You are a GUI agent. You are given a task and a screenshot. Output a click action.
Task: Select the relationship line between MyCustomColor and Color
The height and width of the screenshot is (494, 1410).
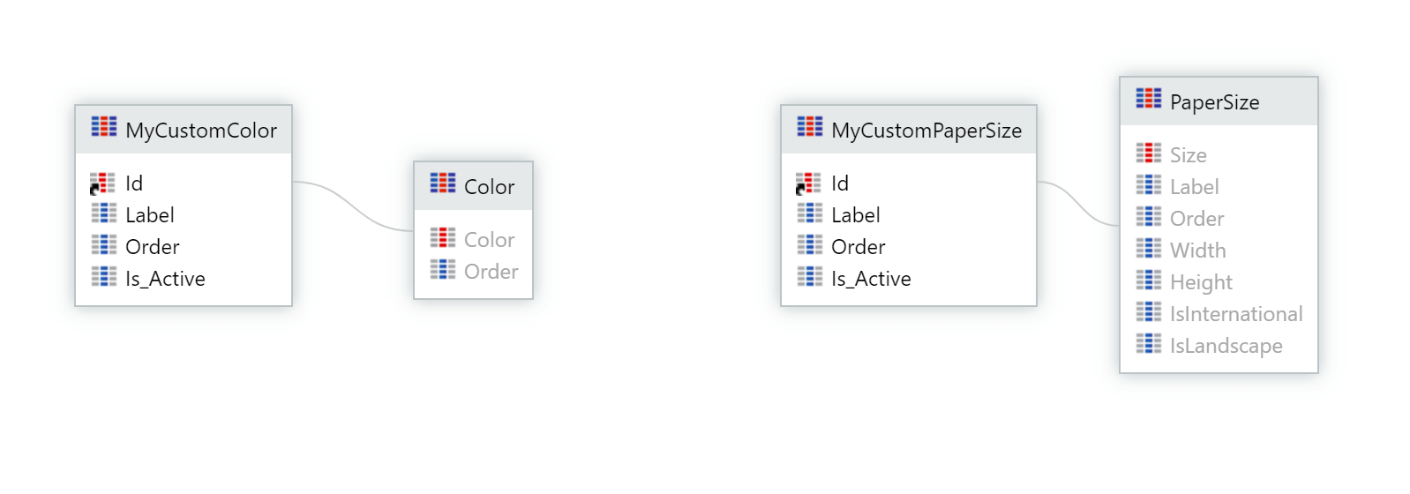click(353, 206)
